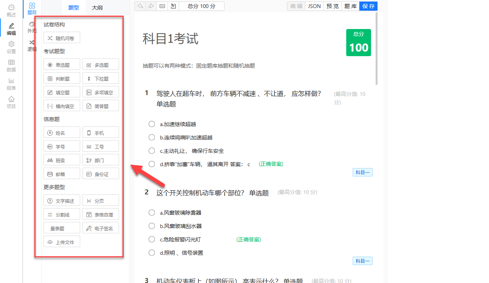
Task: Click the 科目1考试 exam title
Action: [171, 39]
